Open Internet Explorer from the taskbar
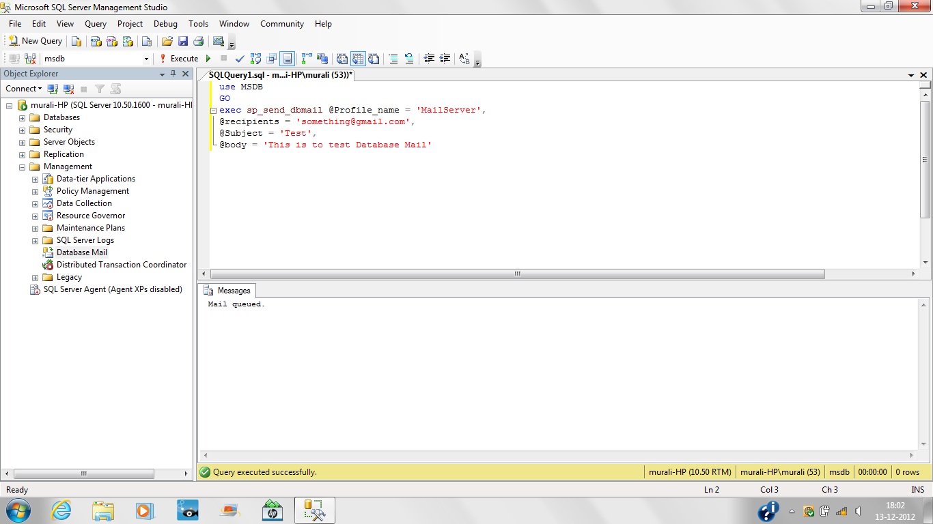 tap(61, 510)
